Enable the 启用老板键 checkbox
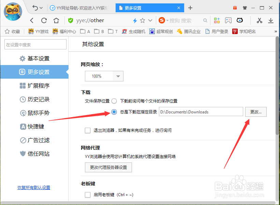Image resolution: width=280 pixels, height=205 pixels. [88, 194]
